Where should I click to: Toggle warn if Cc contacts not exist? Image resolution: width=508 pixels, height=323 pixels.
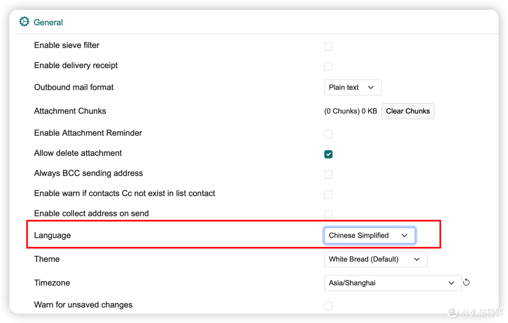tap(328, 194)
